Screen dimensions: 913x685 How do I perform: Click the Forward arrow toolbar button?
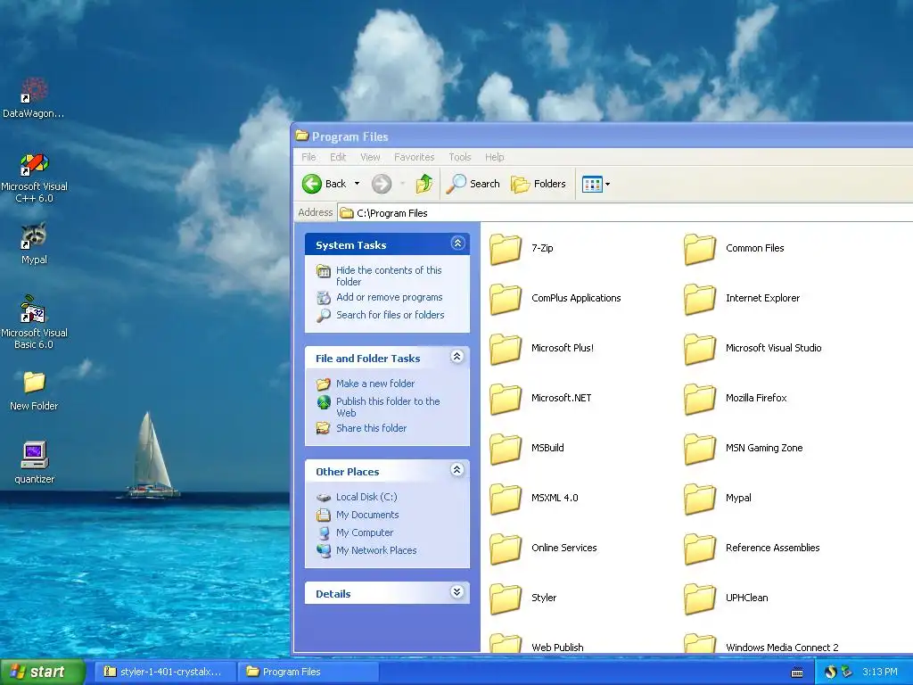point(382,184)
